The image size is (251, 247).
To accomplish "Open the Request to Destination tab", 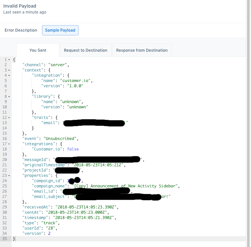I will click(x=86, y=50).
